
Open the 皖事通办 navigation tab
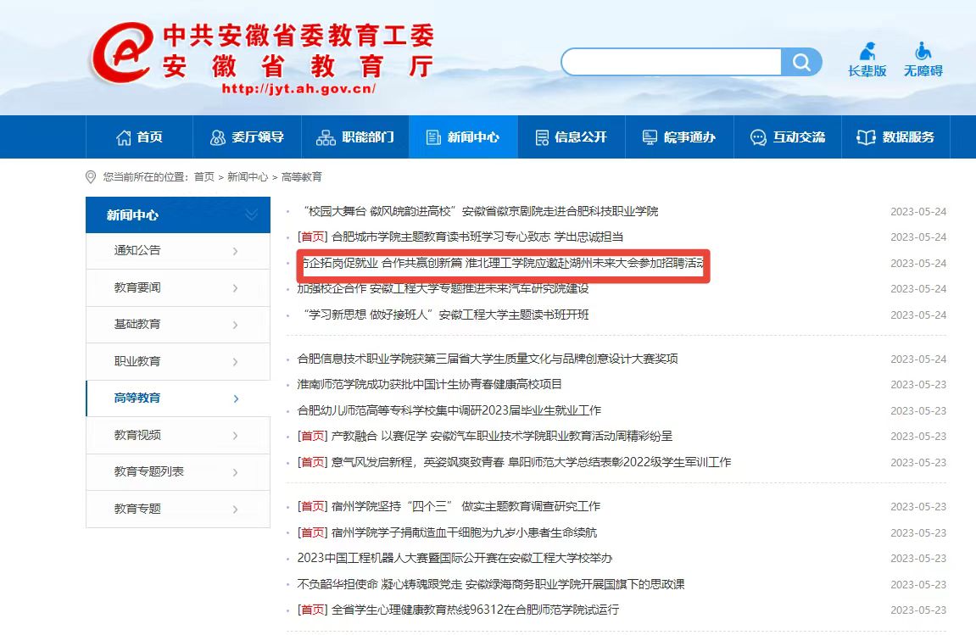(678, 137)
